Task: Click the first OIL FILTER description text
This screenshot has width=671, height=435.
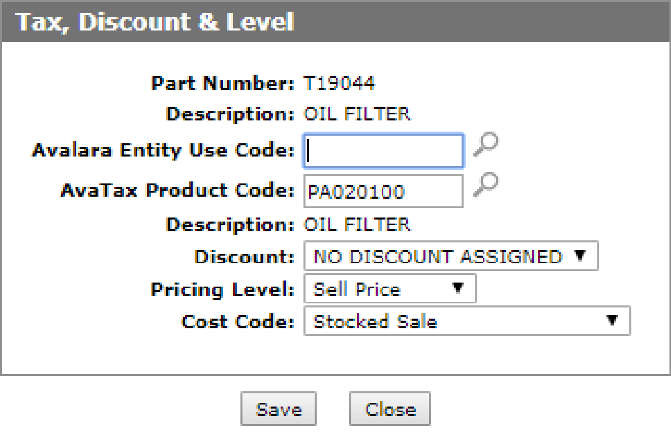Action: tap(357, 114)
